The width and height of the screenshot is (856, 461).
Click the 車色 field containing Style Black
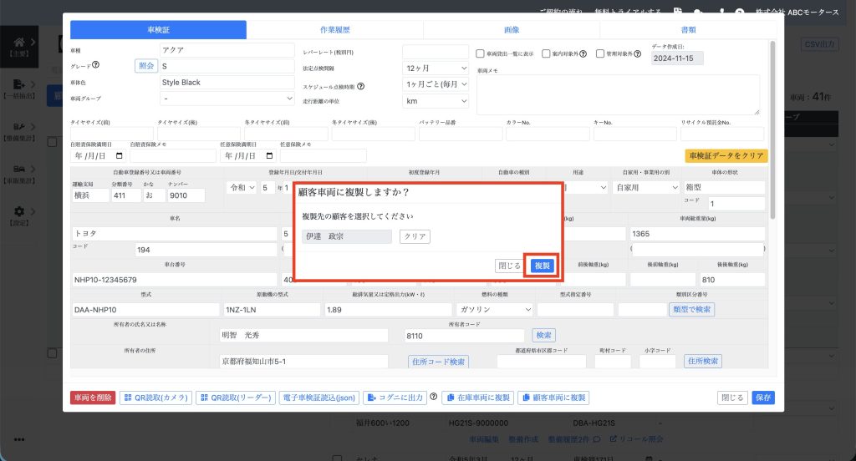click(227, 83)
